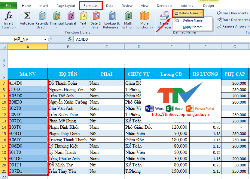This screenshot has width=250, height=179.
Task: Select cell containing C07D1
Action: [x=28, y=171]
